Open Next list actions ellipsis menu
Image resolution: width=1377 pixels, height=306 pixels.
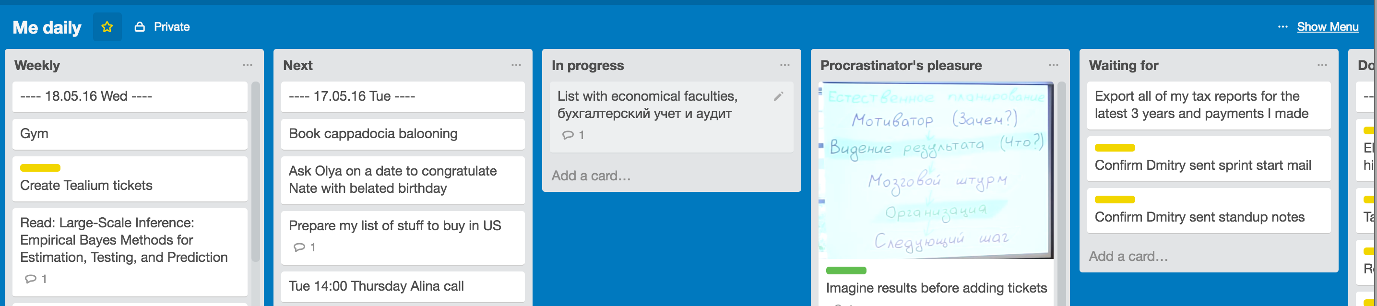click(516, 65)
